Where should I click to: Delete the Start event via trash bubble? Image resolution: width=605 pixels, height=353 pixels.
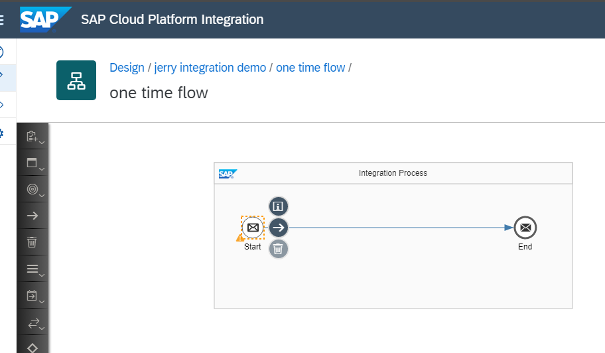[279, 249]
